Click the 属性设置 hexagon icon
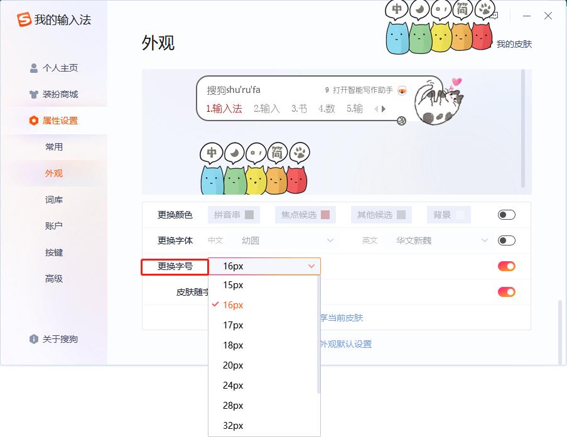 (34, 121)
